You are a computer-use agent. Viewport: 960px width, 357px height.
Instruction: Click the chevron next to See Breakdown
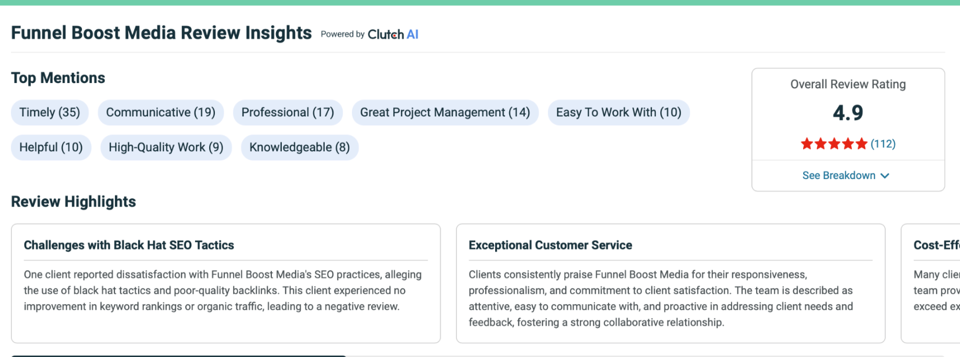(885, 176)
